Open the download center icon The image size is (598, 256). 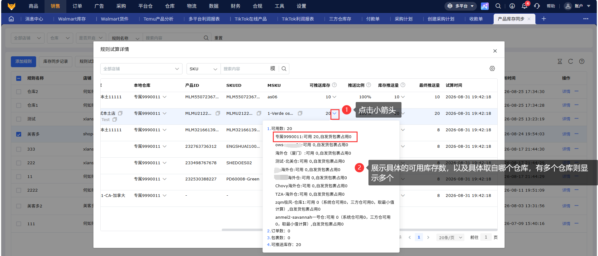pyautogui.click(x=512, y=6)
